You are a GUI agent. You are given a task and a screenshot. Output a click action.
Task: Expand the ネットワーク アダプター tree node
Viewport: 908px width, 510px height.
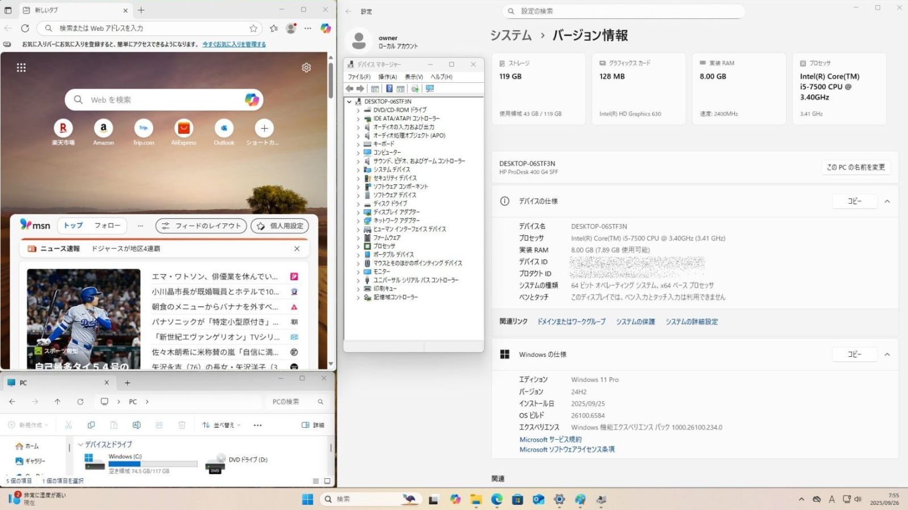pos(358,221)
